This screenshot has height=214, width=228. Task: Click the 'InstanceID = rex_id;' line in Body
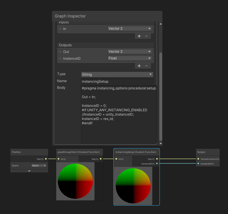pyautogui.click(x=98, y=119)
